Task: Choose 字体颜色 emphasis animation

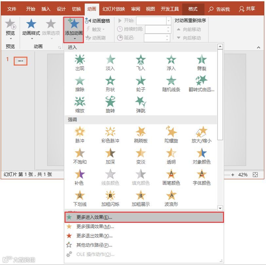Action: (201, 177)
